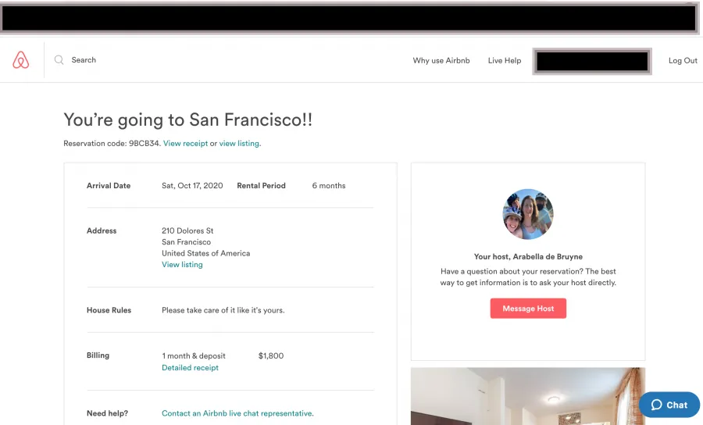Open the Chat bubble widget
This screenshot has width=703, height=425.
[669, 405]
